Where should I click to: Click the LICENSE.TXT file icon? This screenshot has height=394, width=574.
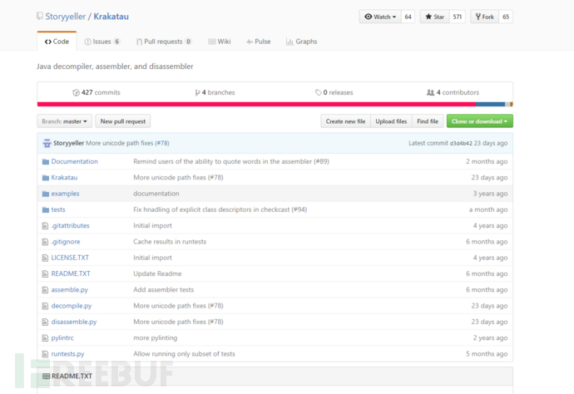coord(45,258)
